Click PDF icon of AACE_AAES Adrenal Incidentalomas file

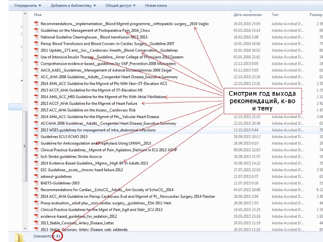click(x=37, y=70)
